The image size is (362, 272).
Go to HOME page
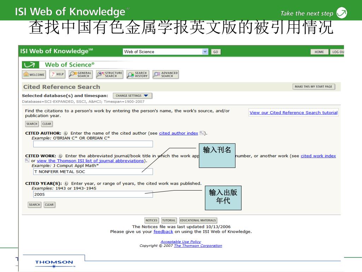(x=319, y=52)
